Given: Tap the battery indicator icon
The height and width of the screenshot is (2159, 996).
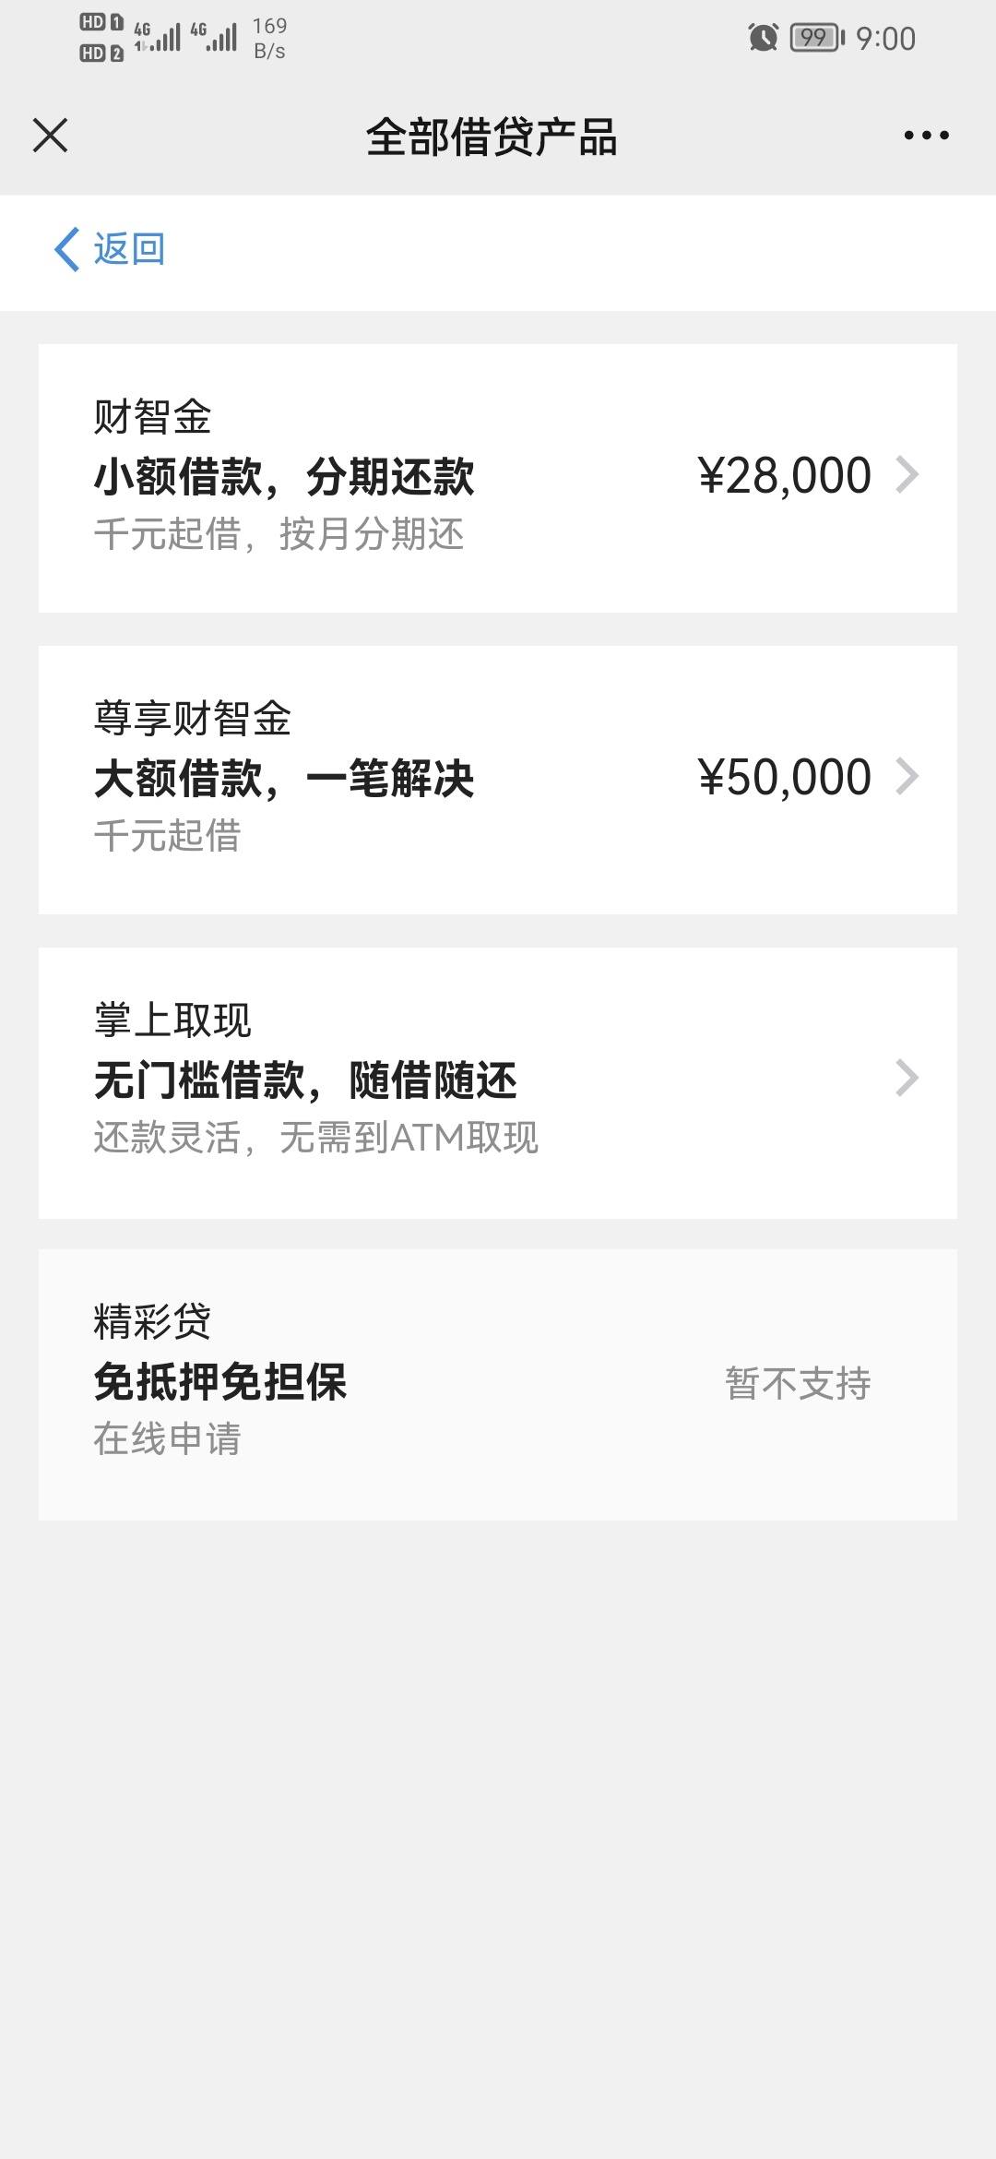Looking at the screenshot, I should pos(817,38).
